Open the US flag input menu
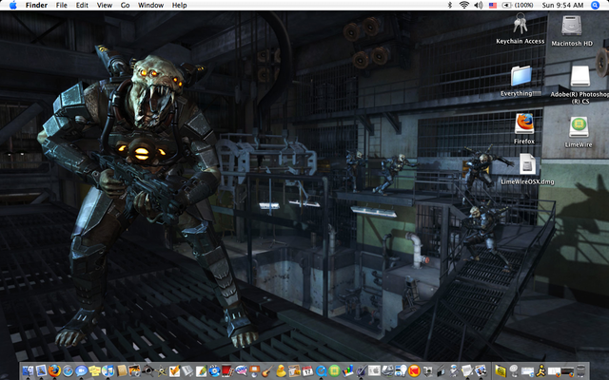 (x=493, y=6)
